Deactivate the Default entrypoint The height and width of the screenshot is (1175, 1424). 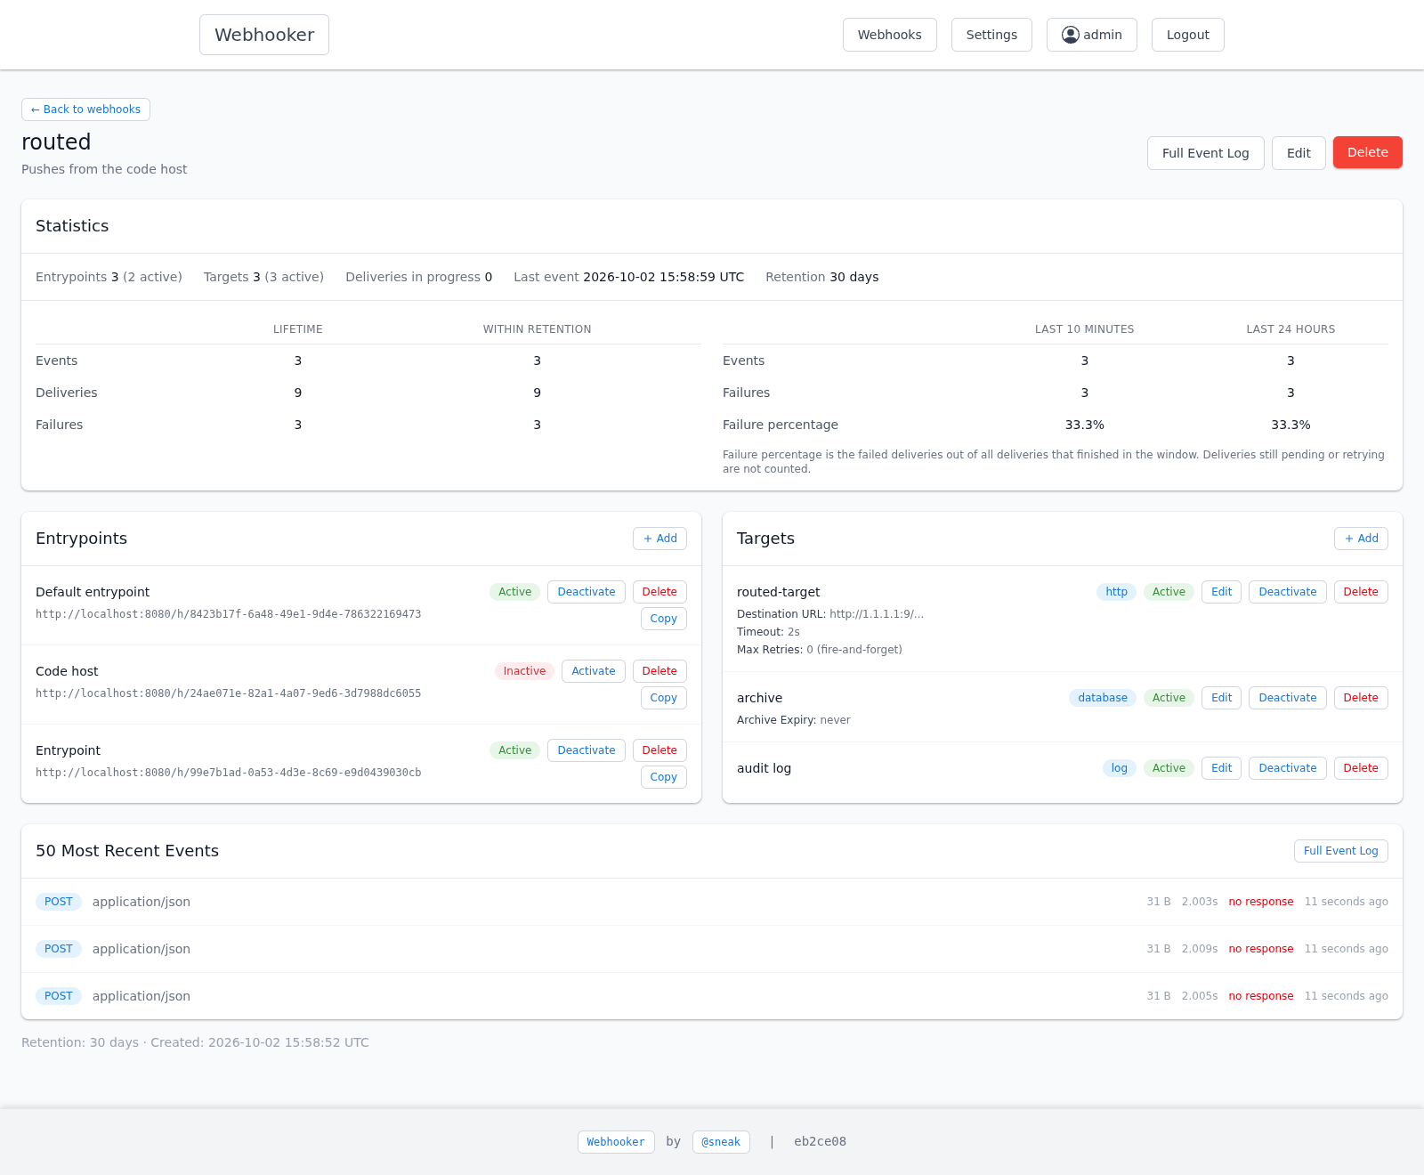click(x=586, y=592)
